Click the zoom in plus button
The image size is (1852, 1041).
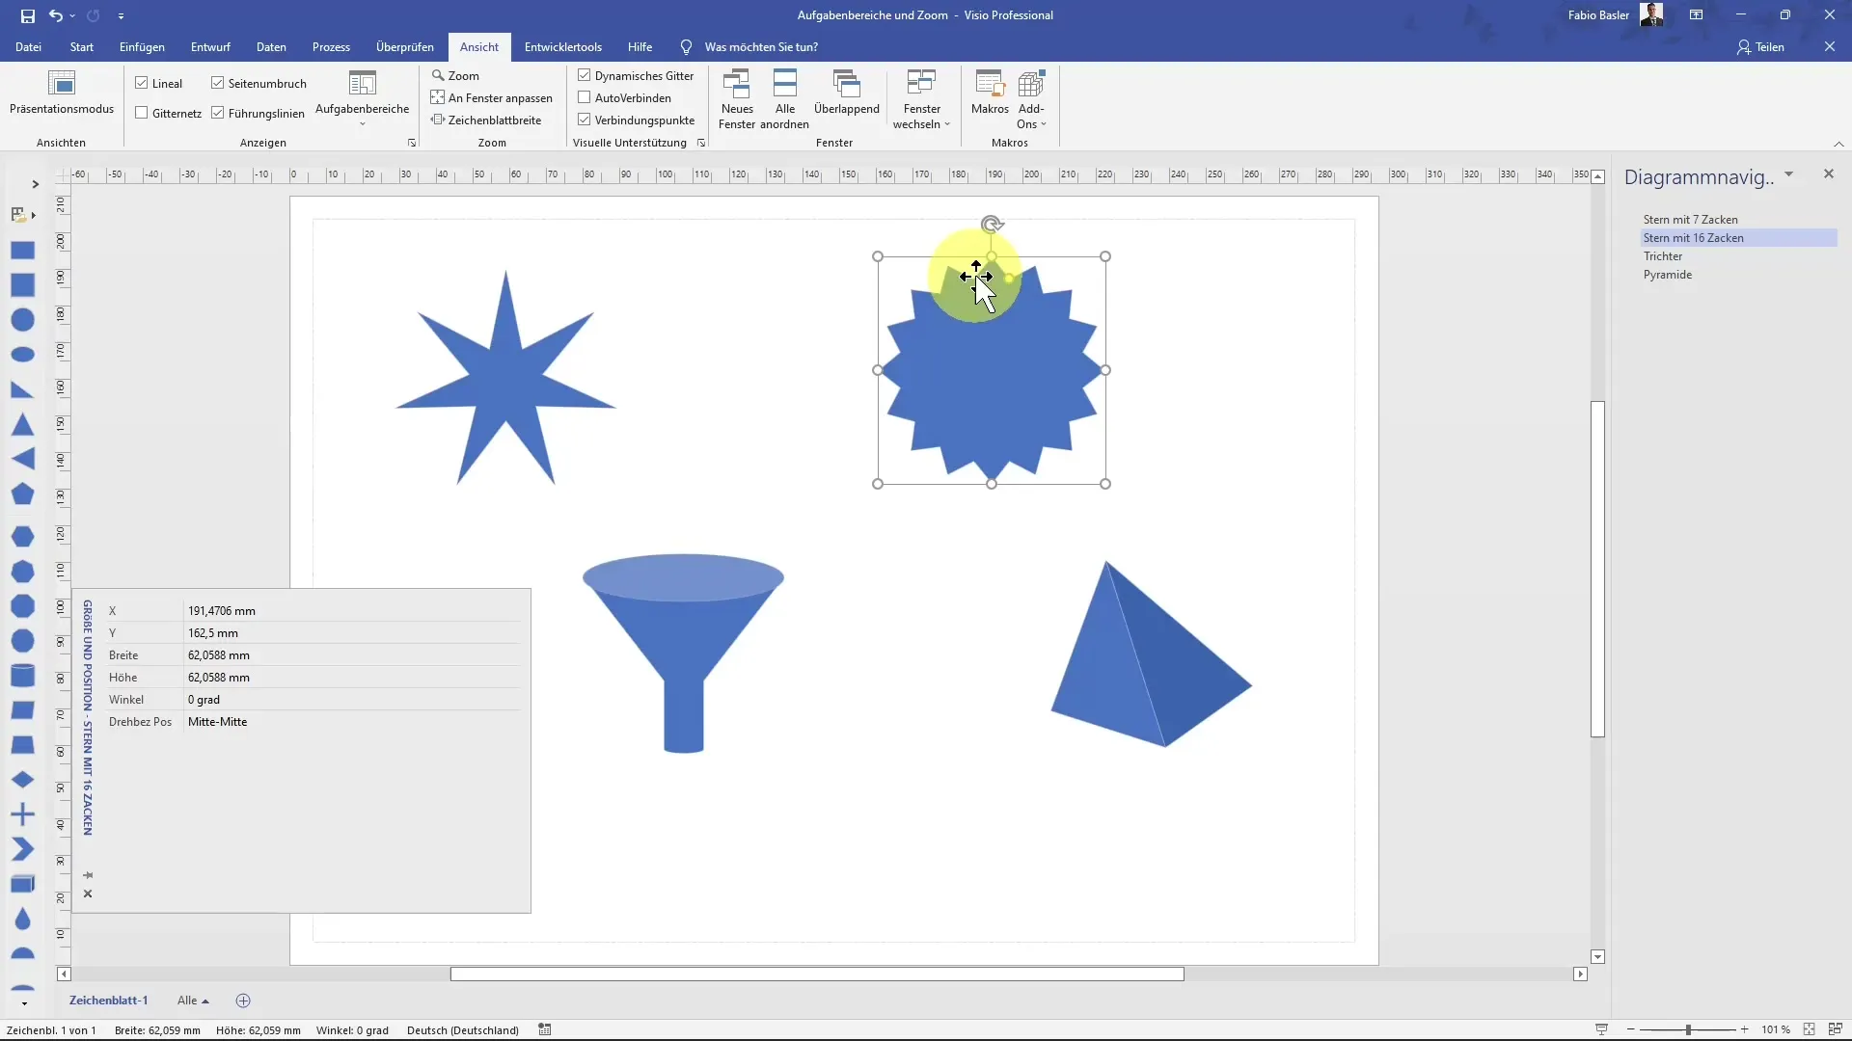1744,1029
